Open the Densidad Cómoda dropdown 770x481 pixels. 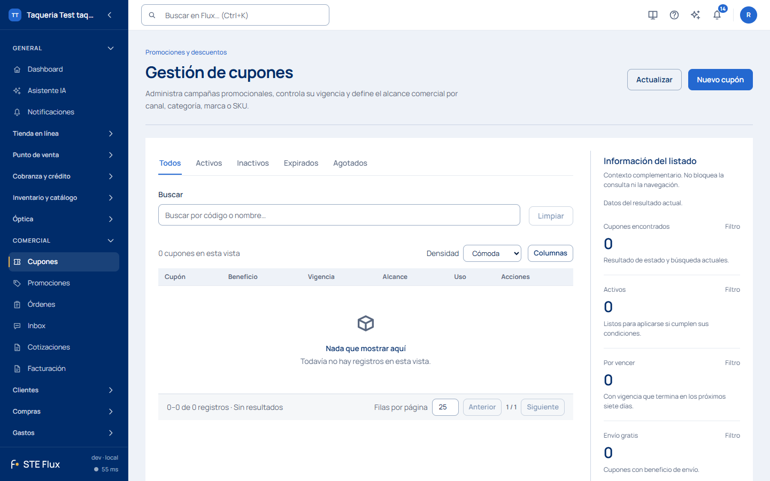(x=492, y=253)
